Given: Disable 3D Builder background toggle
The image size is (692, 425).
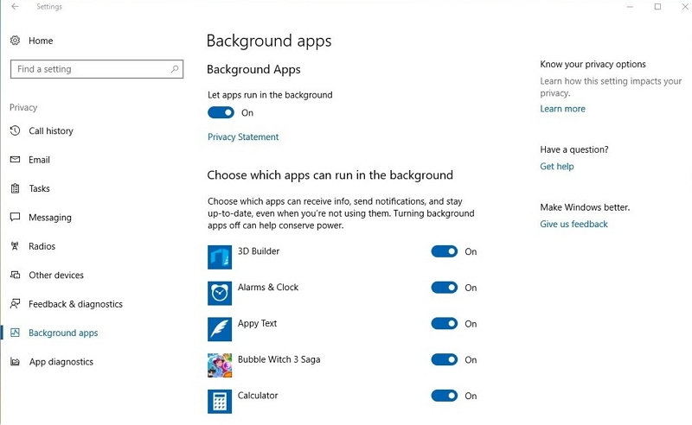Looking at the screenshot, I should [445, 251].
